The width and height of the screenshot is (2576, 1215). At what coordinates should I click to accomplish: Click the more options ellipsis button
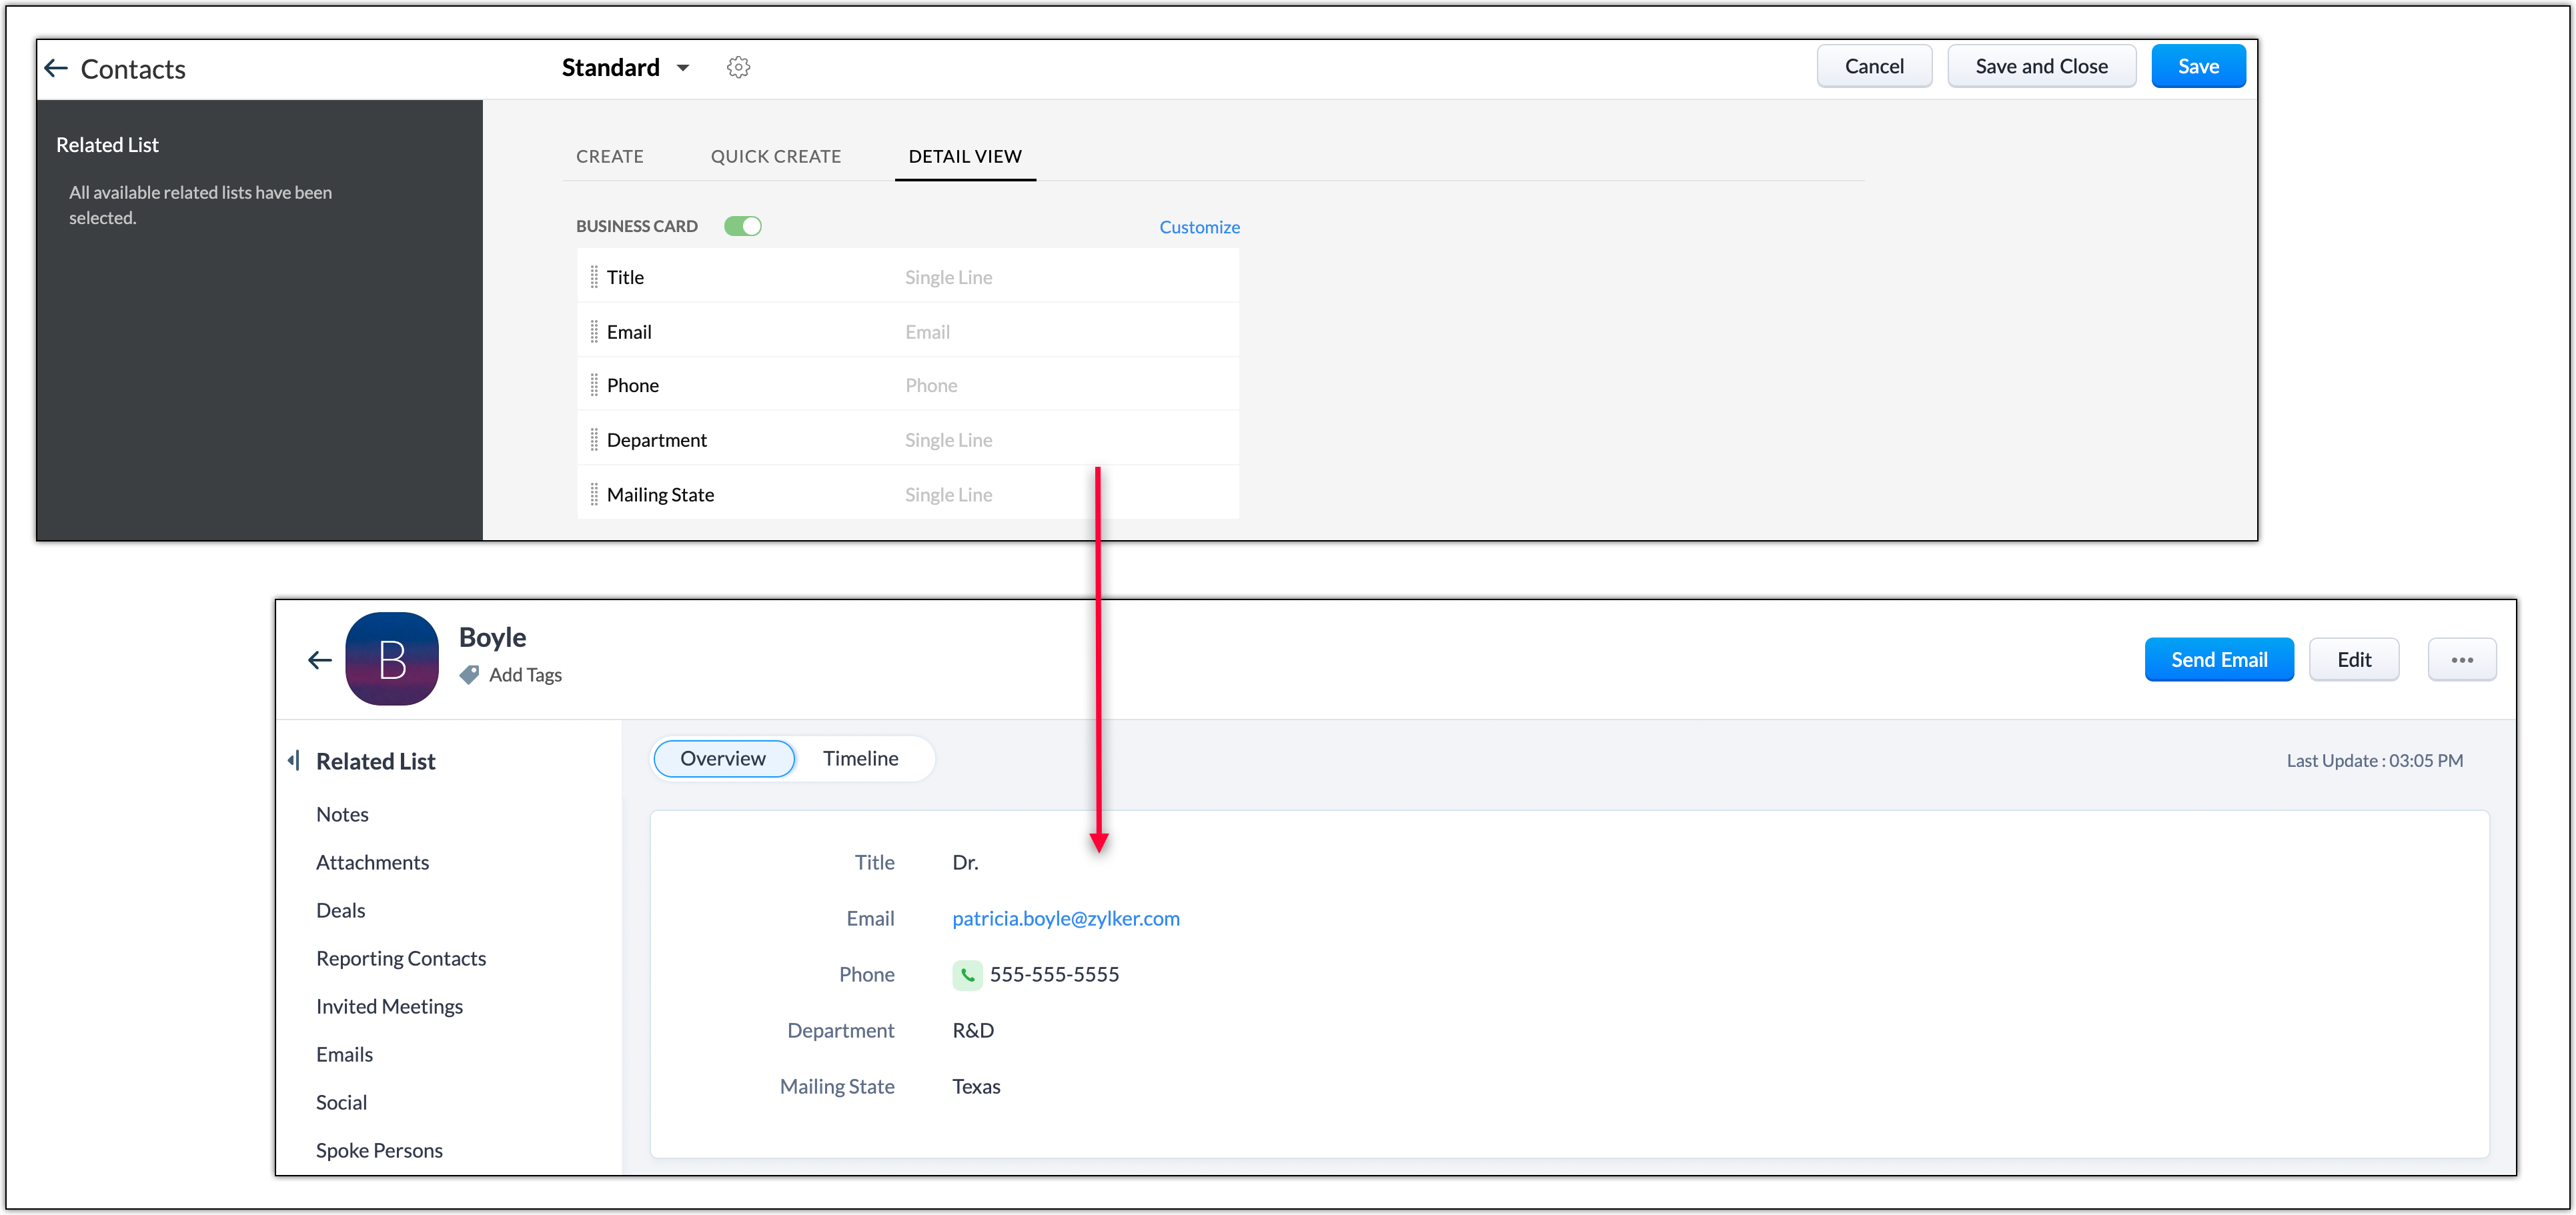coord(2461,660)
